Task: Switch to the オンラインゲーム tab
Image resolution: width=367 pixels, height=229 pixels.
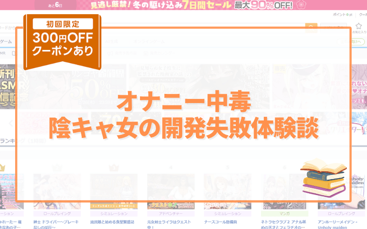Action: [x=149, y=41]
